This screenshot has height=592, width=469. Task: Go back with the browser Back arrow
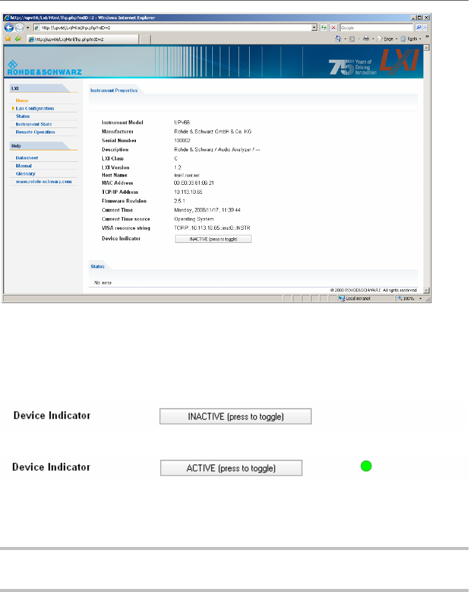(x=9, y=27)
